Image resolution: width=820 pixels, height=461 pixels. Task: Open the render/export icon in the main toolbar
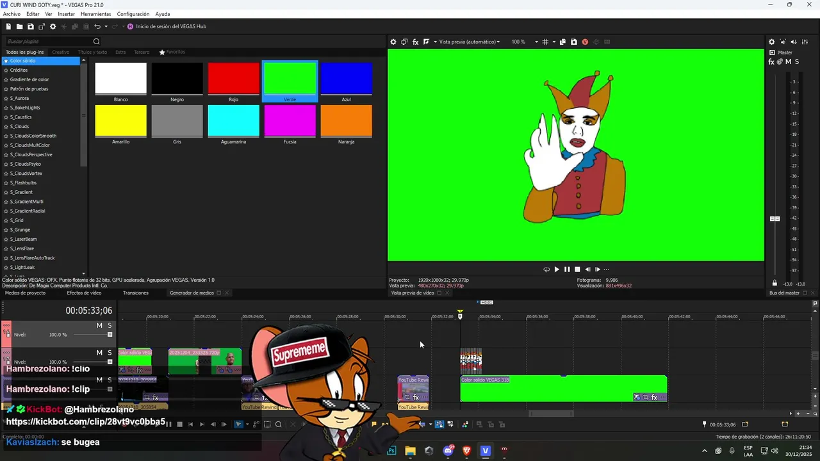pyautogui.click(x=42, y=26)
